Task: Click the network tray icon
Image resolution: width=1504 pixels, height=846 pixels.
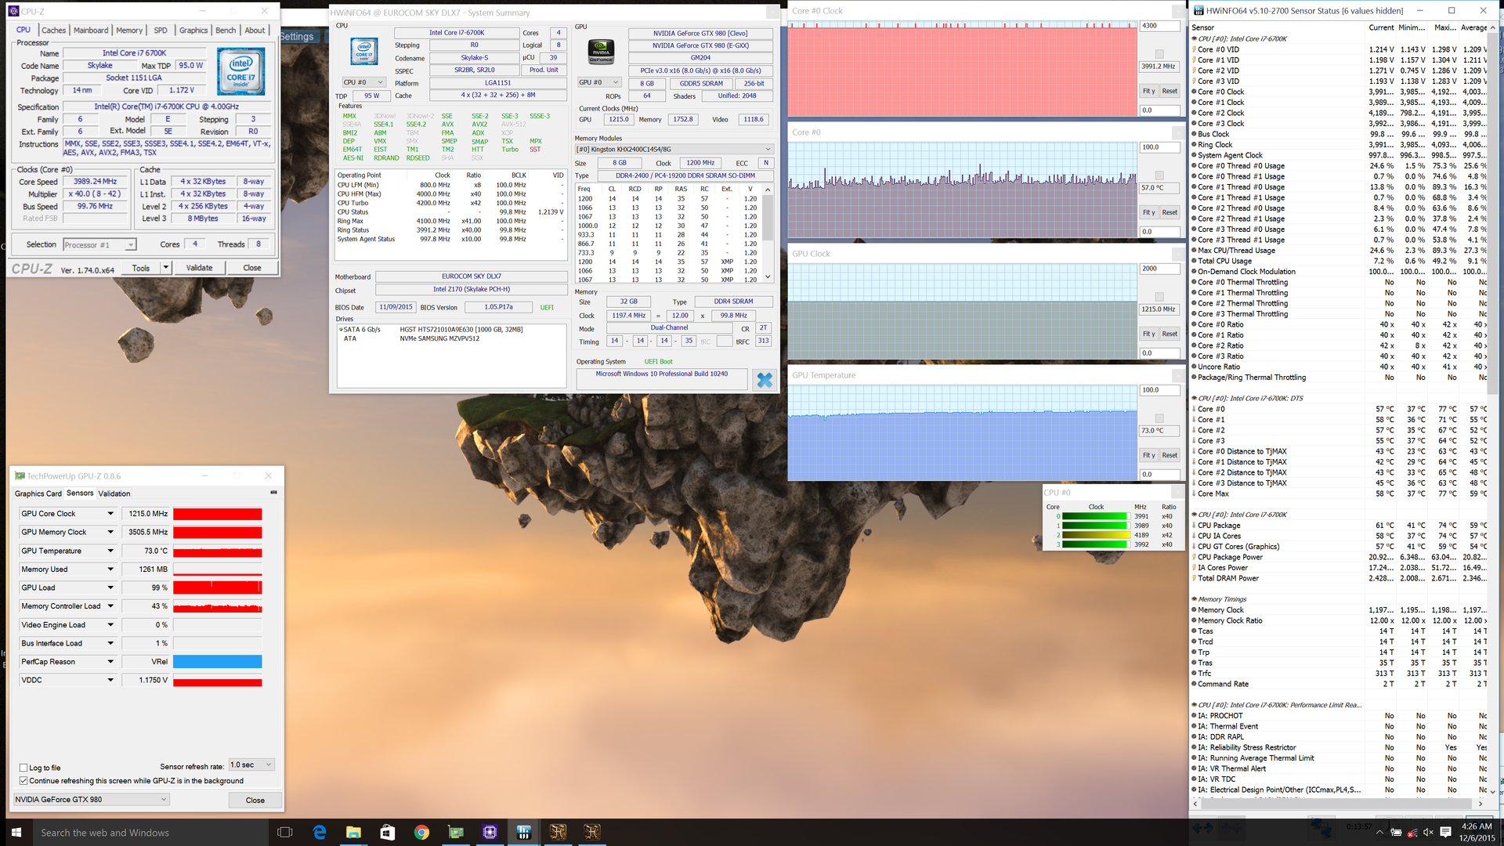Action: 1412,833
